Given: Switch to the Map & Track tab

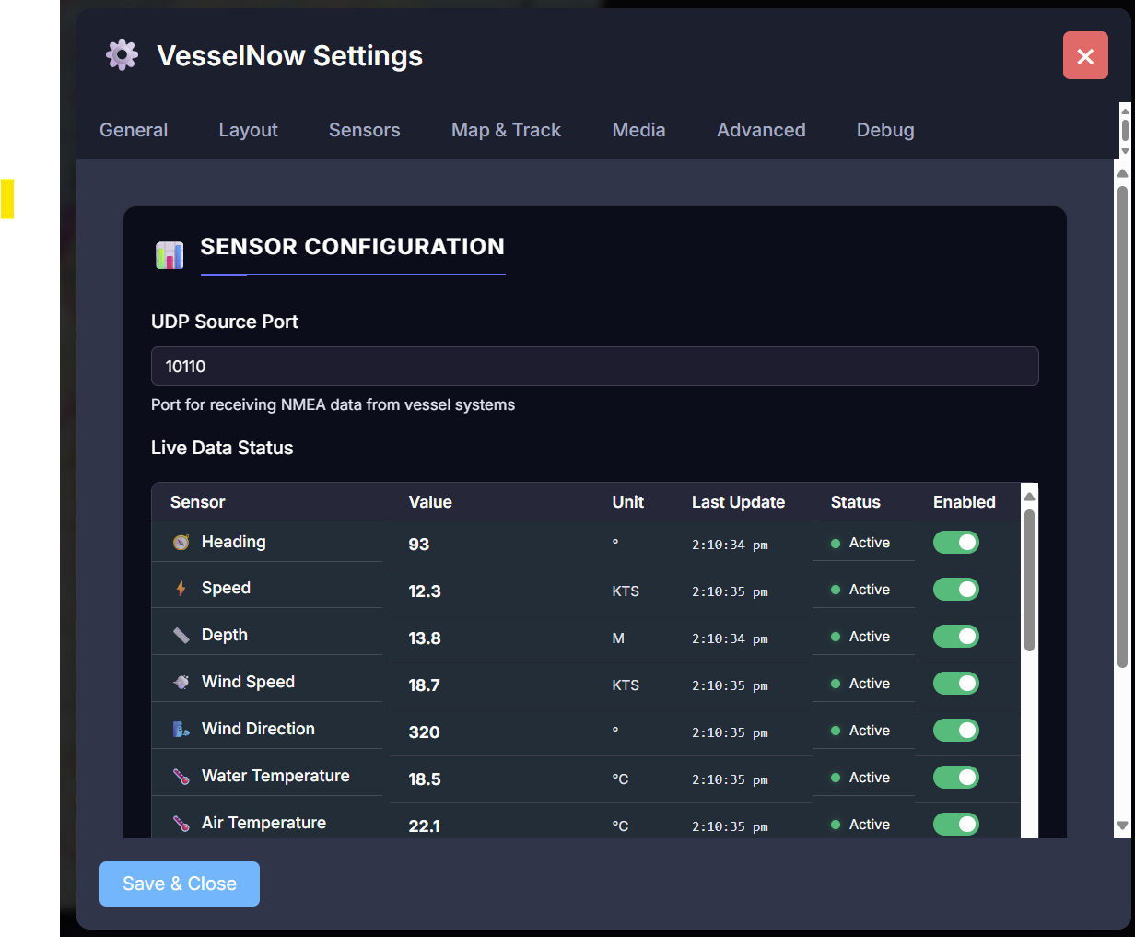Looking at the screenshot, I should click(x=506, y=130).
